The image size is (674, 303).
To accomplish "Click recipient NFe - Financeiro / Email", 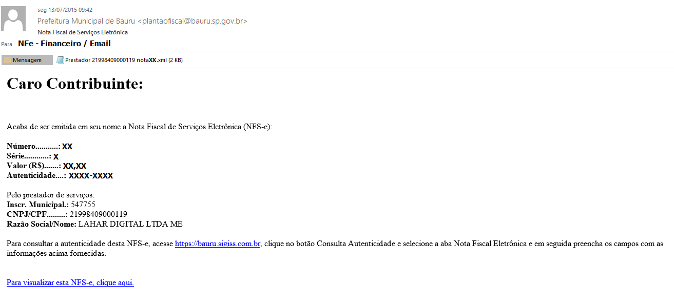I will click(64, 44).
